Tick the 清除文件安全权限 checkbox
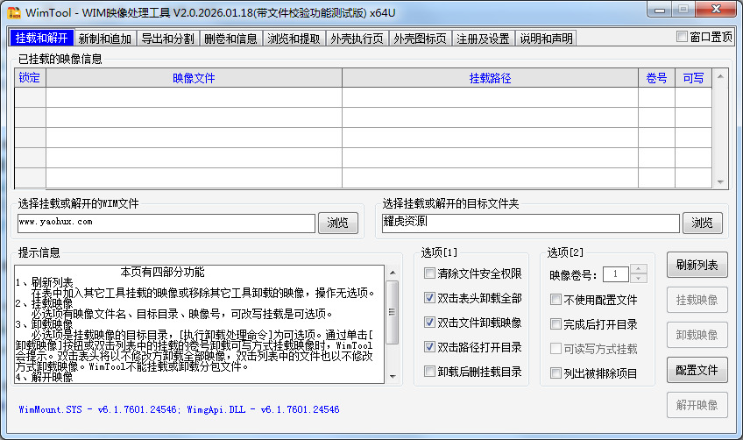This screenshot has width=743, height=440. pos(429,273)
